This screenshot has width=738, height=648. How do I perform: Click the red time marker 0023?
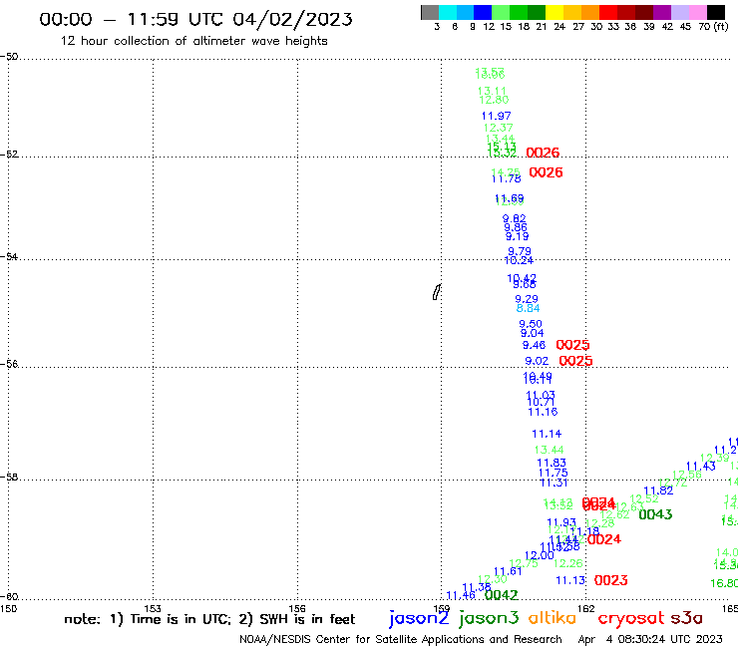click(610, 580)
